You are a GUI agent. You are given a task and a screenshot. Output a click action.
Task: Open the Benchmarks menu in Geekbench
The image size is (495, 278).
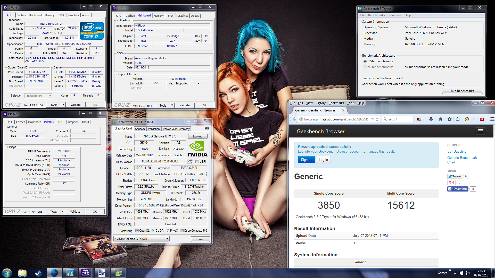[376, 15]
